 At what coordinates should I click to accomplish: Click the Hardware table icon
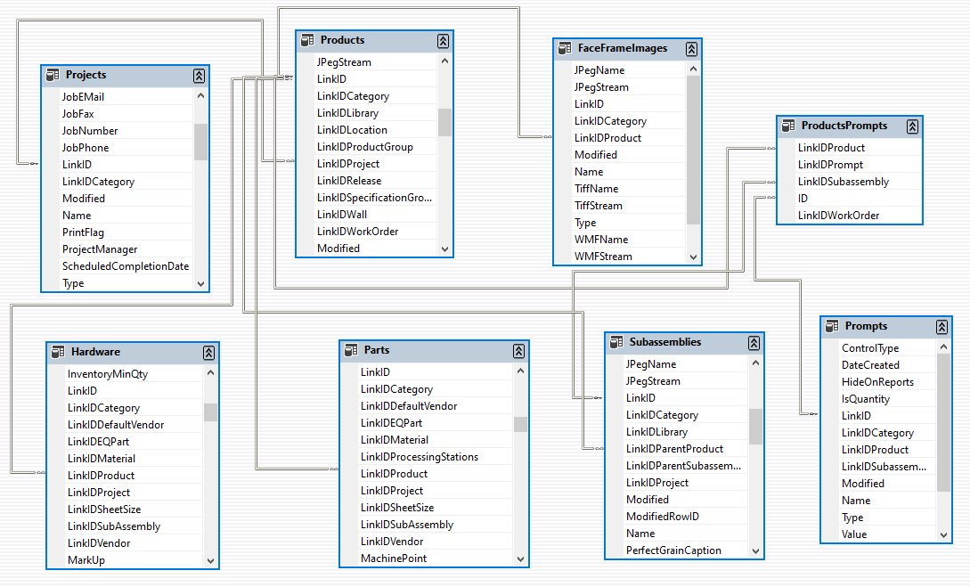[59, 352]
